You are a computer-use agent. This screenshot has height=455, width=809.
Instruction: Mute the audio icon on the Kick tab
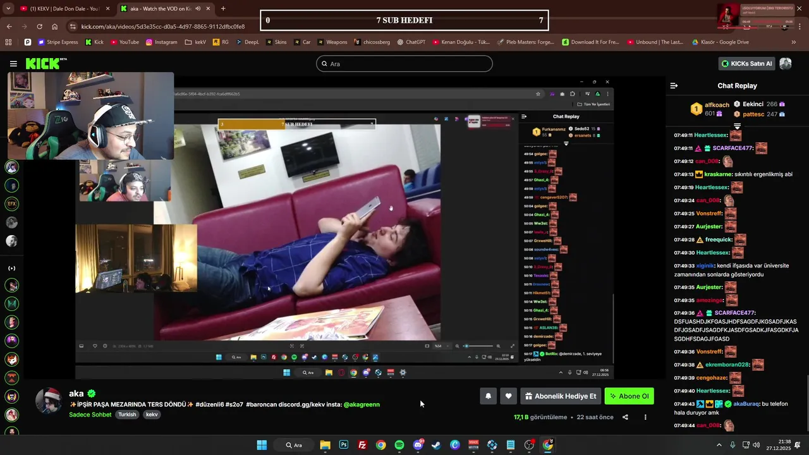pos(198,9)
